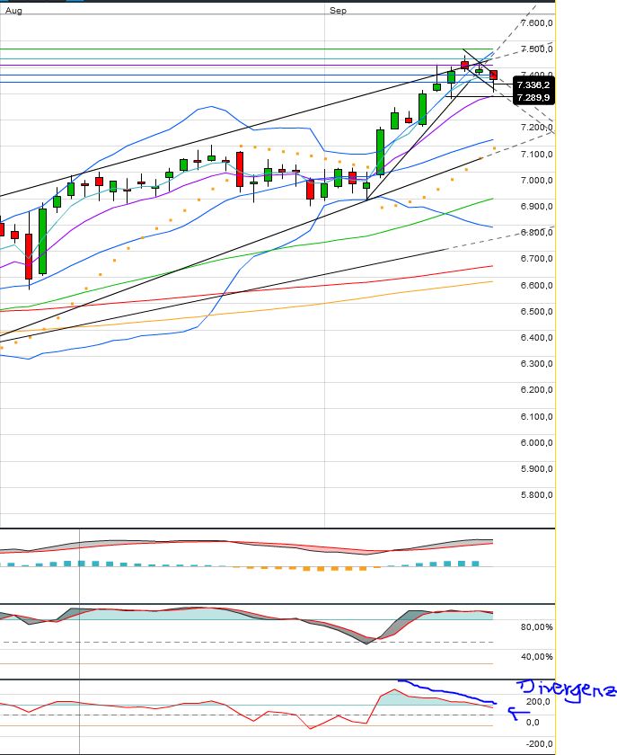Screen dimensions: 617x755
Task: Select the 7.289,9 price tag
Action: (x=533, y=98)
